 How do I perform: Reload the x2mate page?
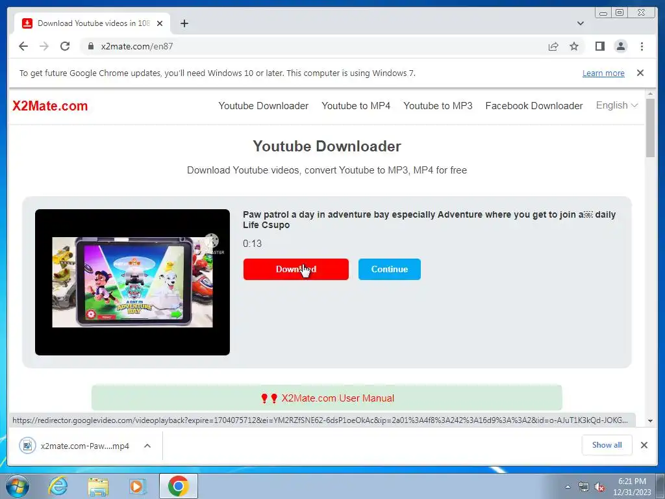(x=65, y=46)
